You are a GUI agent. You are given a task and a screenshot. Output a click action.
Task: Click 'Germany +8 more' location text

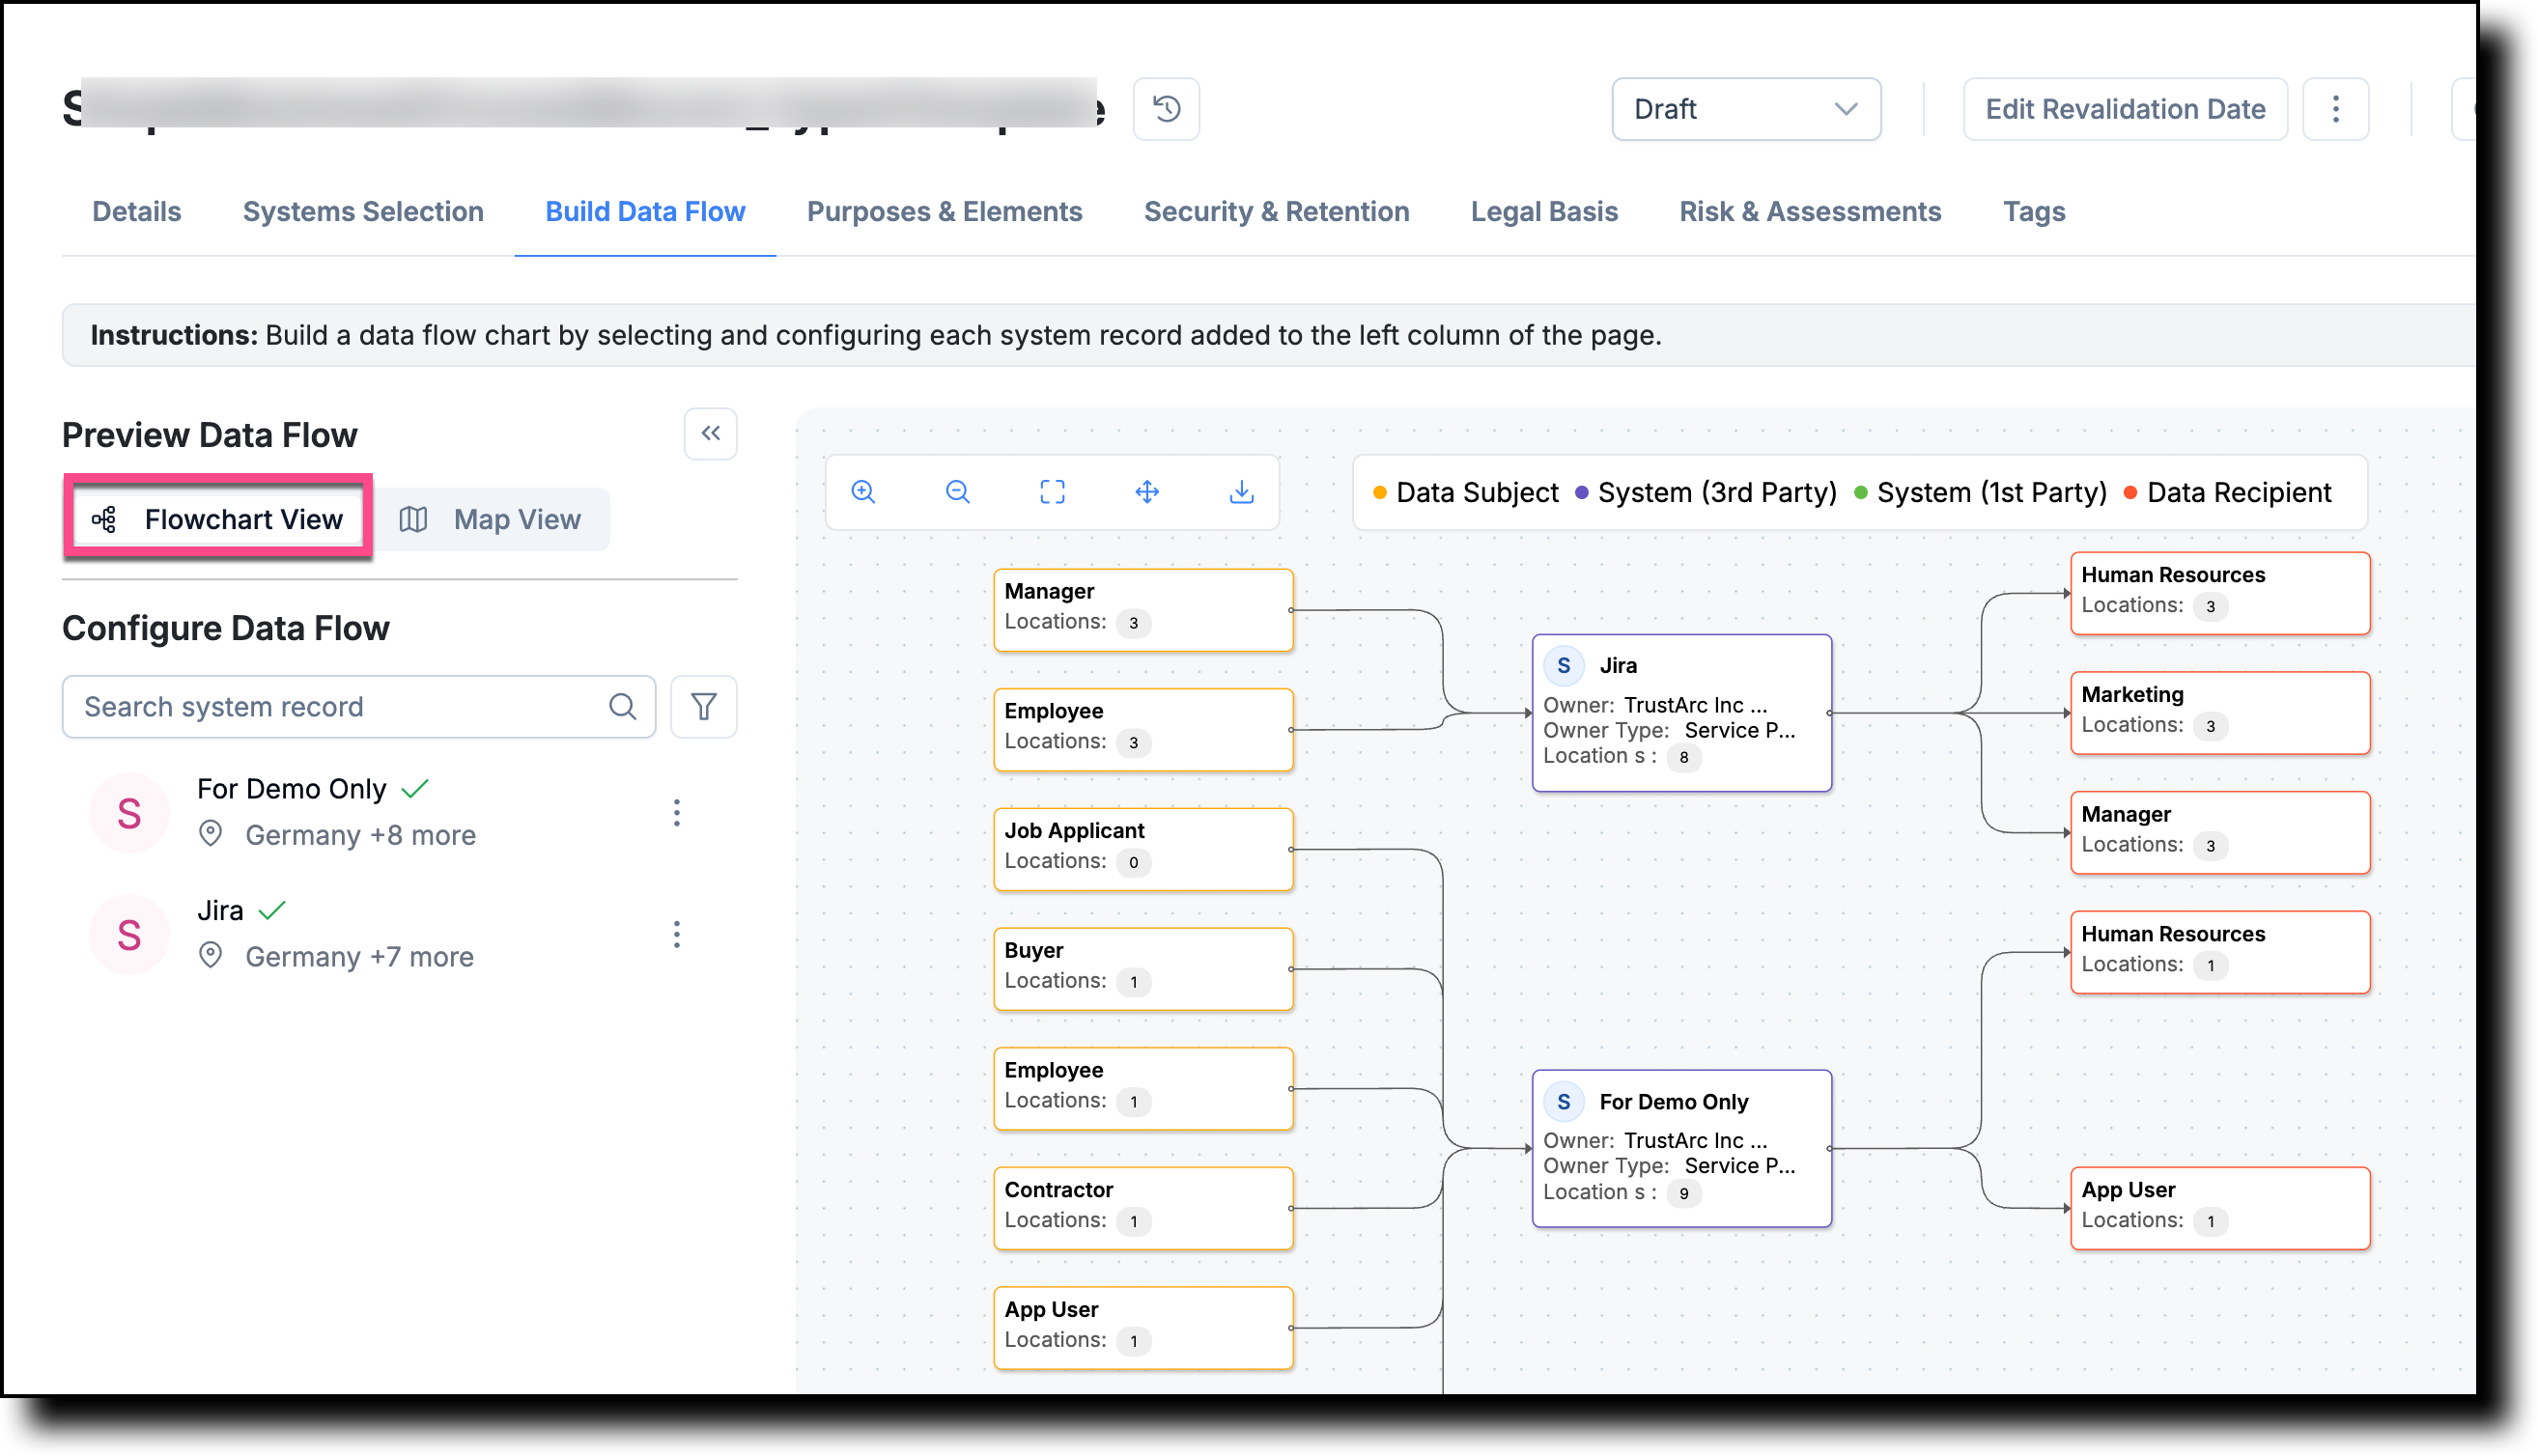pos(361,835)
